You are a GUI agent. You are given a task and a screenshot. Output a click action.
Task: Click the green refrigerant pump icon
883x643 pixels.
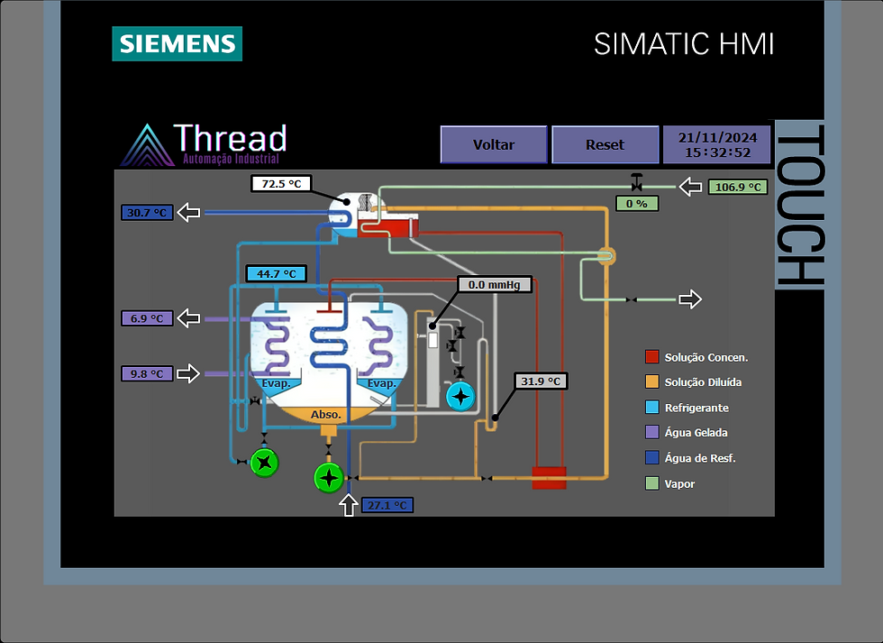[264, 463]
